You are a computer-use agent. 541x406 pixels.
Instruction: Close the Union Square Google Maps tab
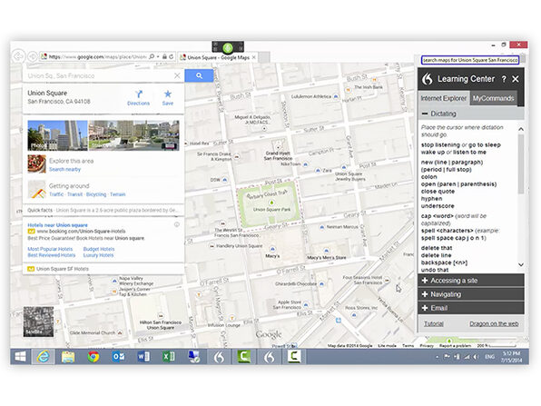tap(254, 57)
